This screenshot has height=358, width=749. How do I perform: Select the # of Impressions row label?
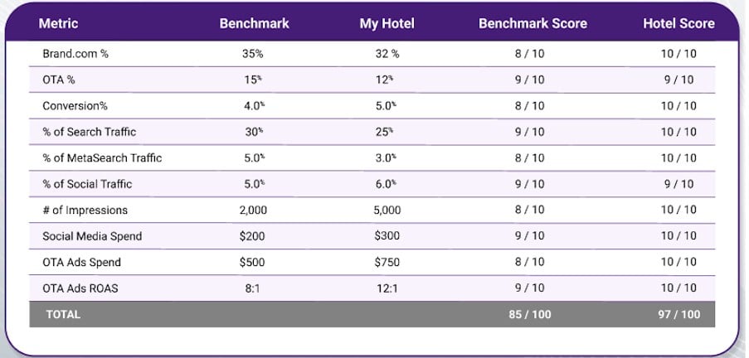(85, 210)
